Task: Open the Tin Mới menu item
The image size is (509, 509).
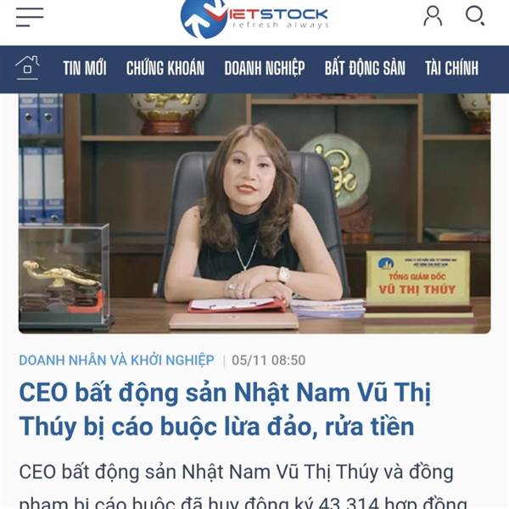Action: (84, 68)
